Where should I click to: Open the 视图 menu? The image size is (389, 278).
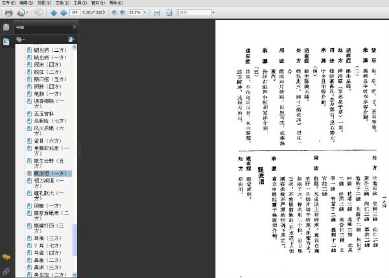point(44,3)
